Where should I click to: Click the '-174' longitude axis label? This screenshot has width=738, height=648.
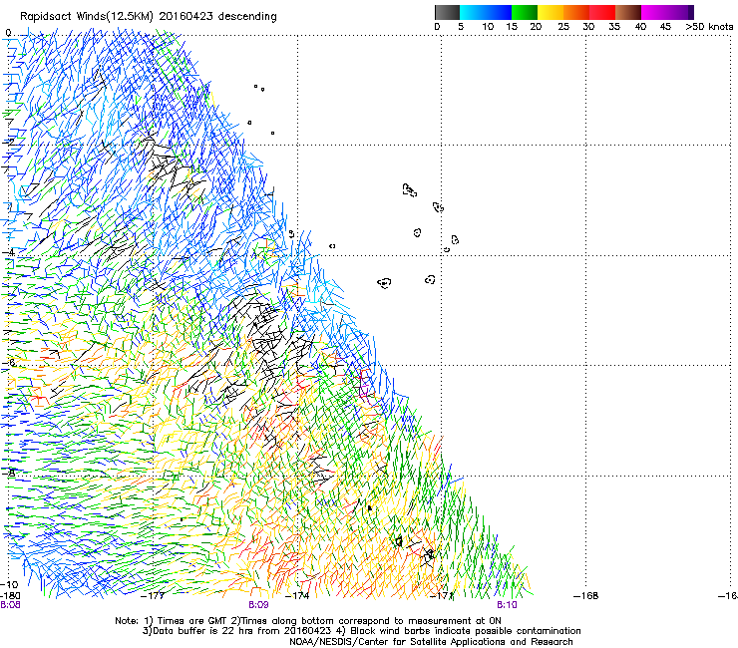(x=298, y=596)
